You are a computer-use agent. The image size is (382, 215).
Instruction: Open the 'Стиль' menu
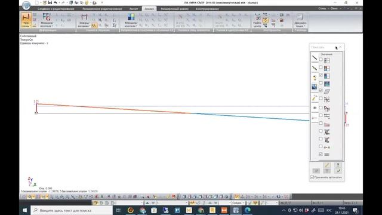tap(322, 8)
